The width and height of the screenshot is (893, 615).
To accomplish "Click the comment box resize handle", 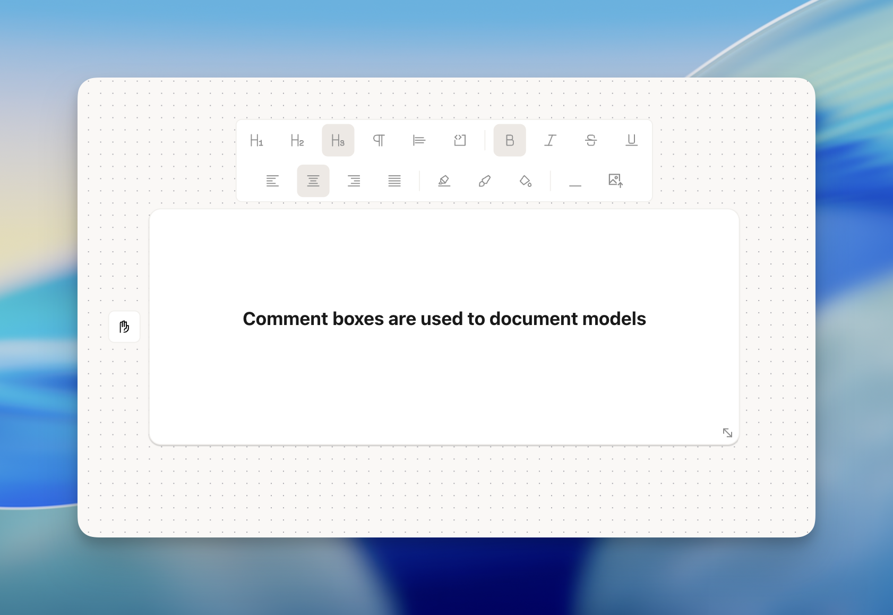I will coord(727,433).
